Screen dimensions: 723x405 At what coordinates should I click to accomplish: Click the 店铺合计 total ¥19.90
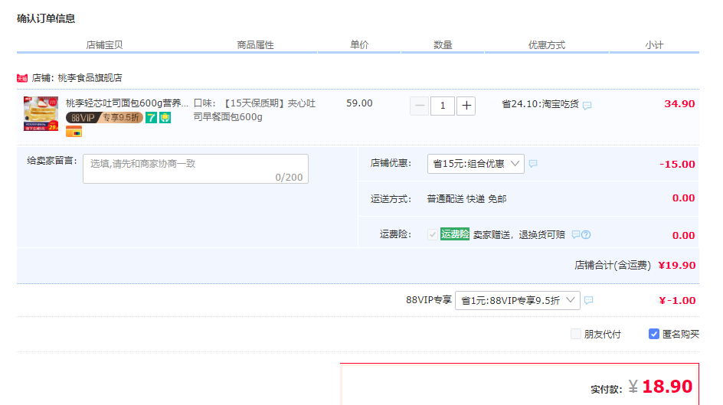pyautogui.click(x=677, y=266)
